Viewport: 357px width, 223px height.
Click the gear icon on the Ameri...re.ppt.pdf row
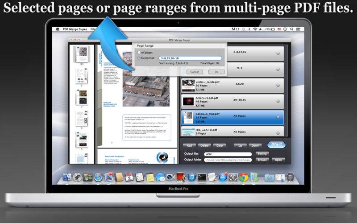click(278, 101)
